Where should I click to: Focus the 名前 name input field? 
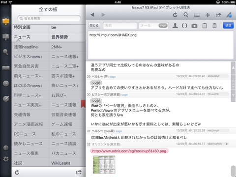click(120, 26)
